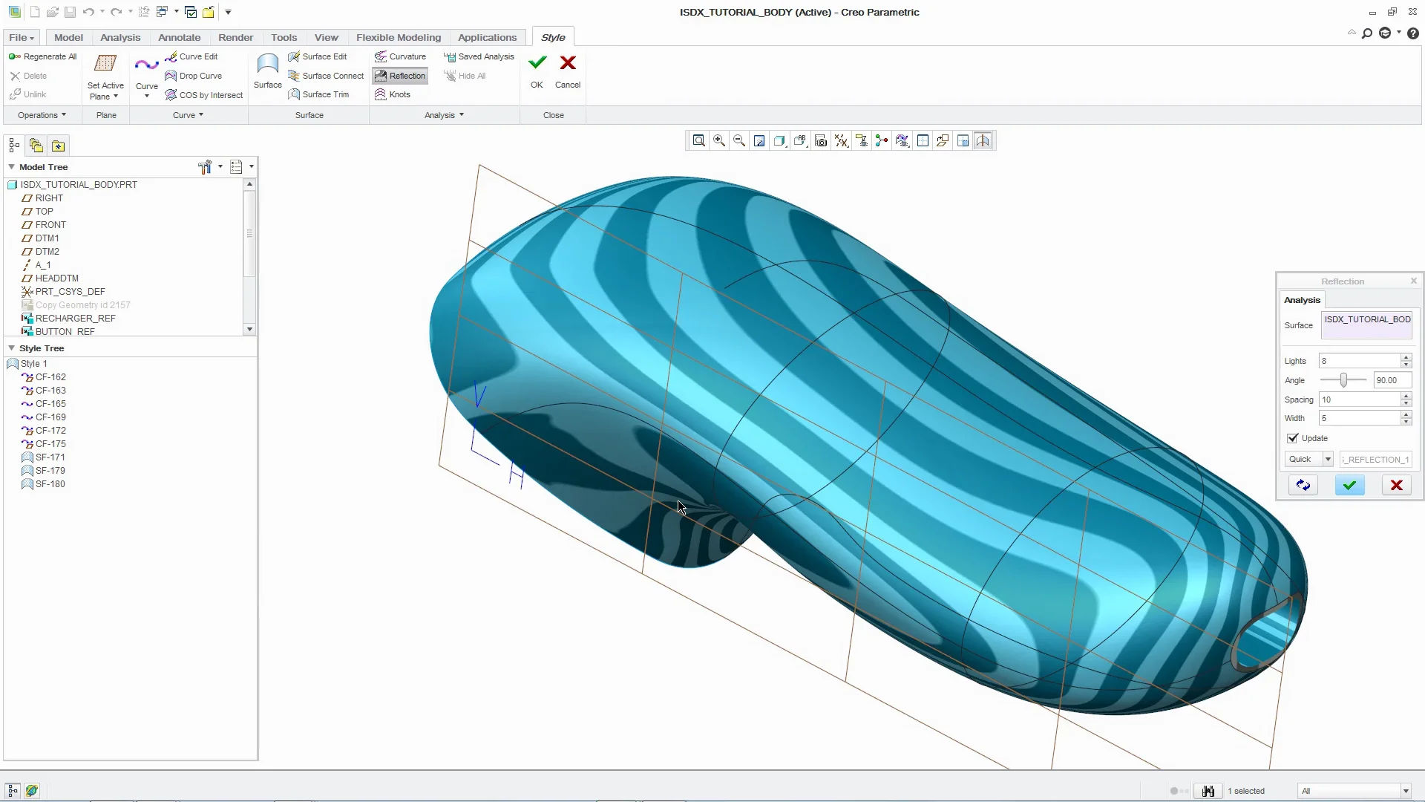The image size is (1425, 802).
Task: Open the Render ribbon tab
Action: 235,37
